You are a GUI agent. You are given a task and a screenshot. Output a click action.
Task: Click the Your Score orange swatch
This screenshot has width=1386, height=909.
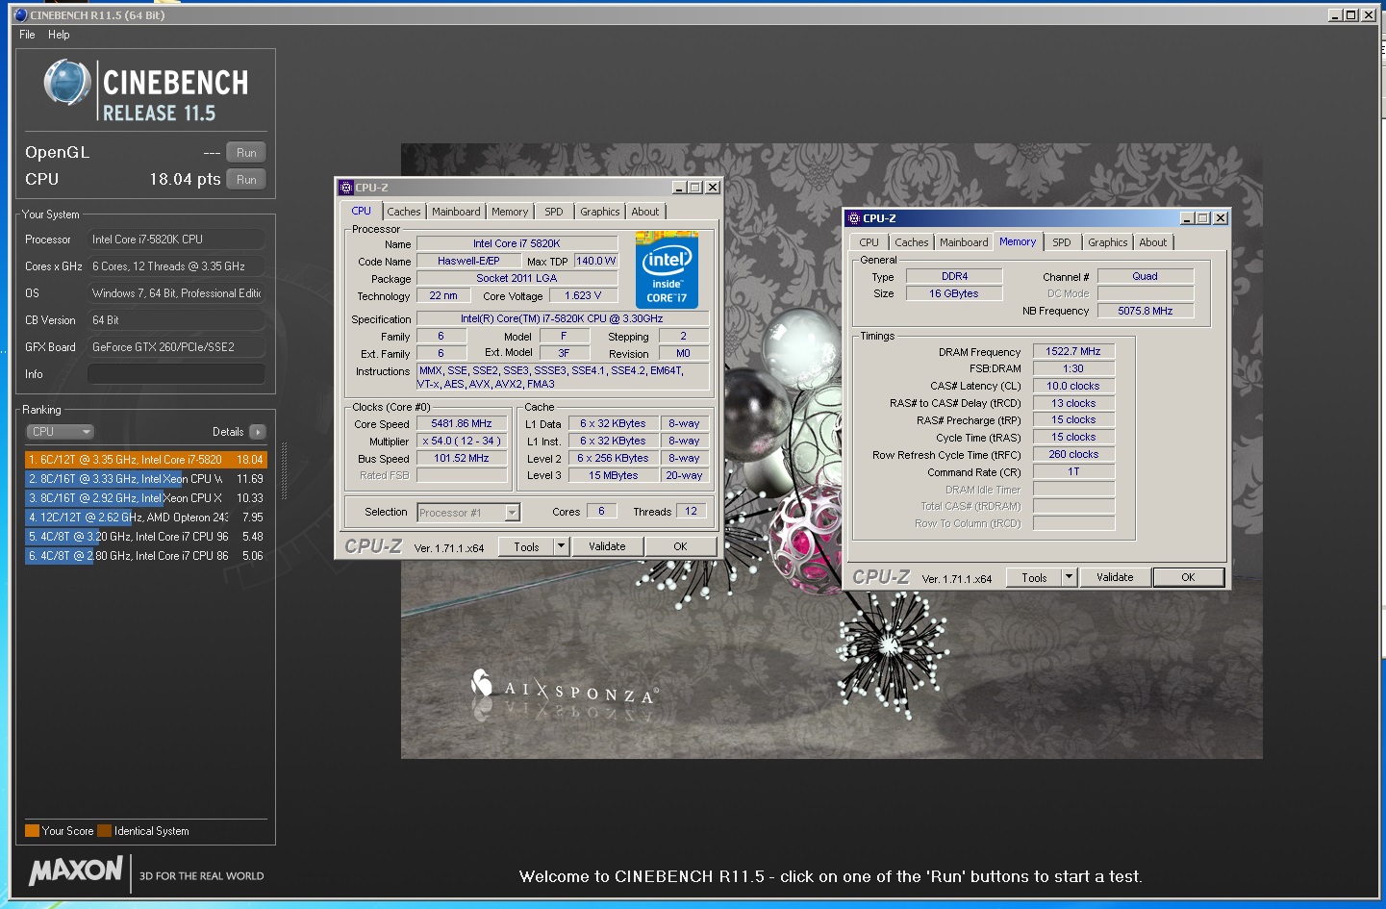pyautogui.click(x=32, y=831)
